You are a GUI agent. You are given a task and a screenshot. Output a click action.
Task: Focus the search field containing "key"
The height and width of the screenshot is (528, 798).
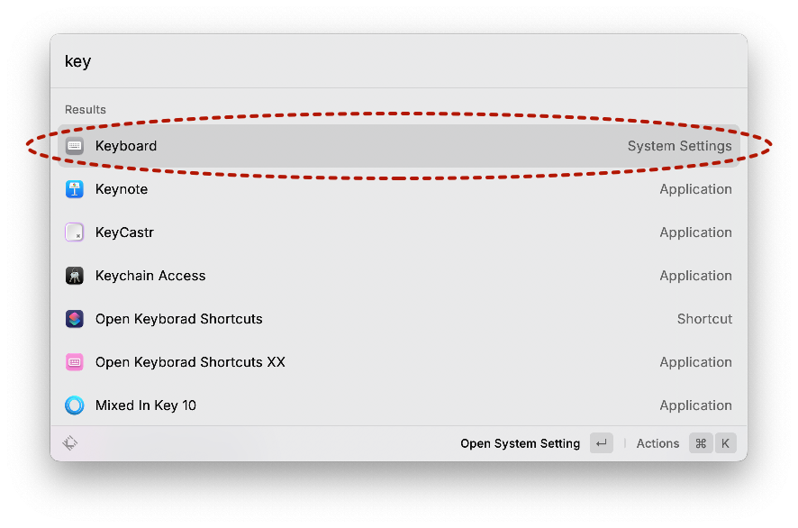396,61
